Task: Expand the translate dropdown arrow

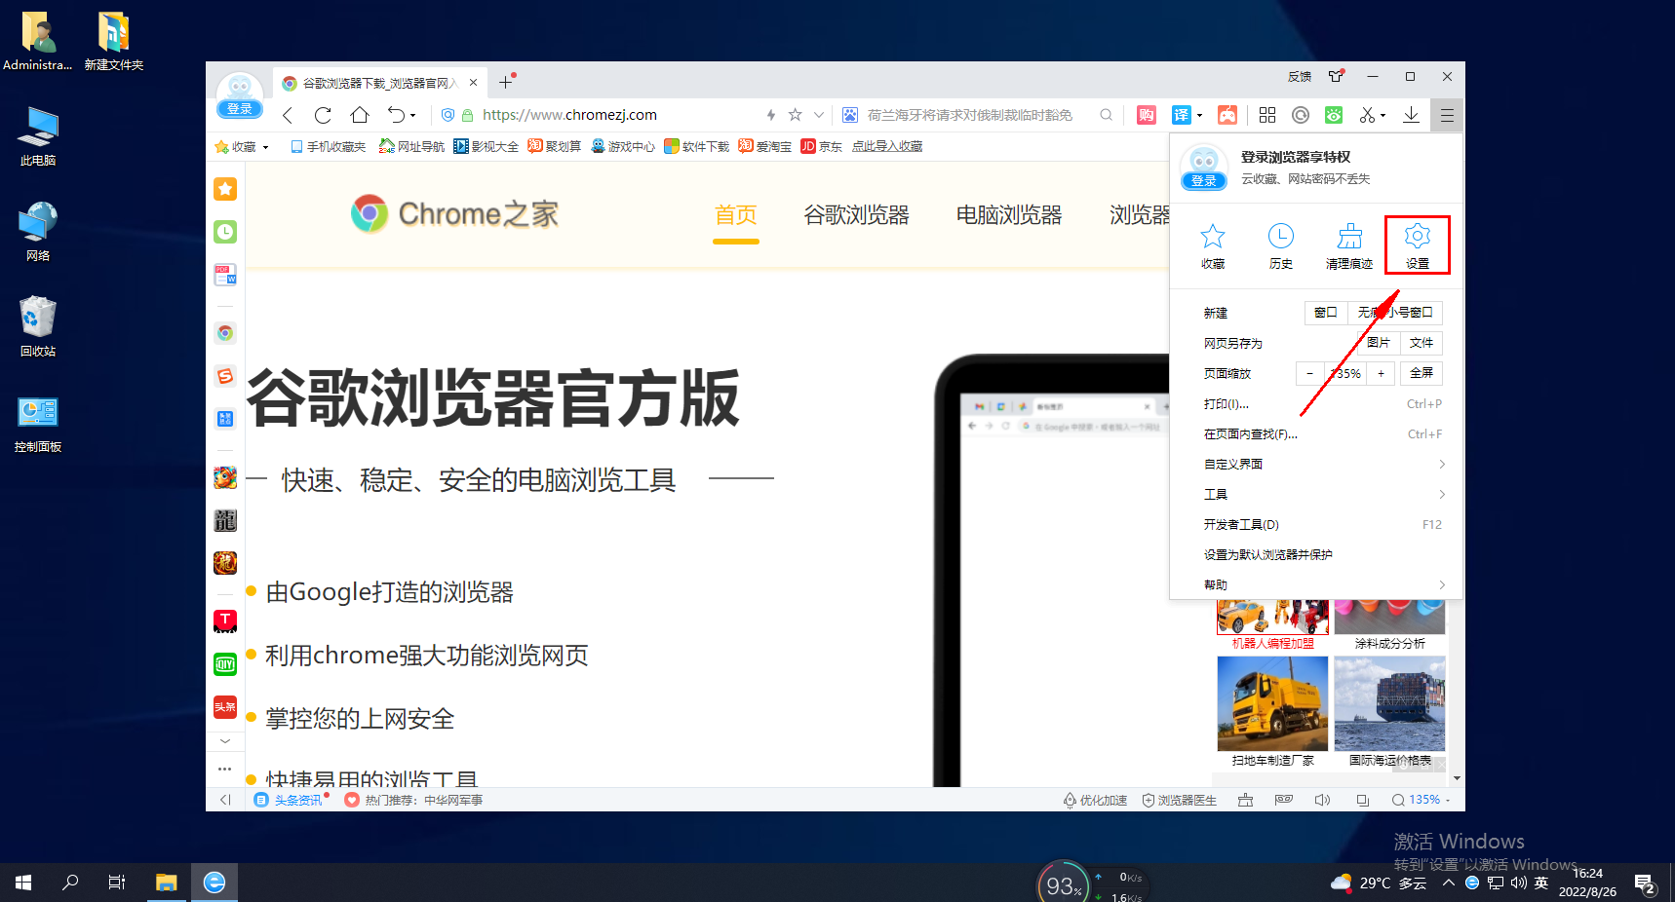Action: [1199, 115]
